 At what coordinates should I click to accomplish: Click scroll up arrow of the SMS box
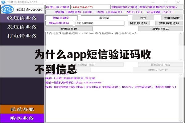(181, 34)
